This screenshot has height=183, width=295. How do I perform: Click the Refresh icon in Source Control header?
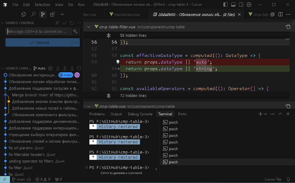click(x=71, y=23)
